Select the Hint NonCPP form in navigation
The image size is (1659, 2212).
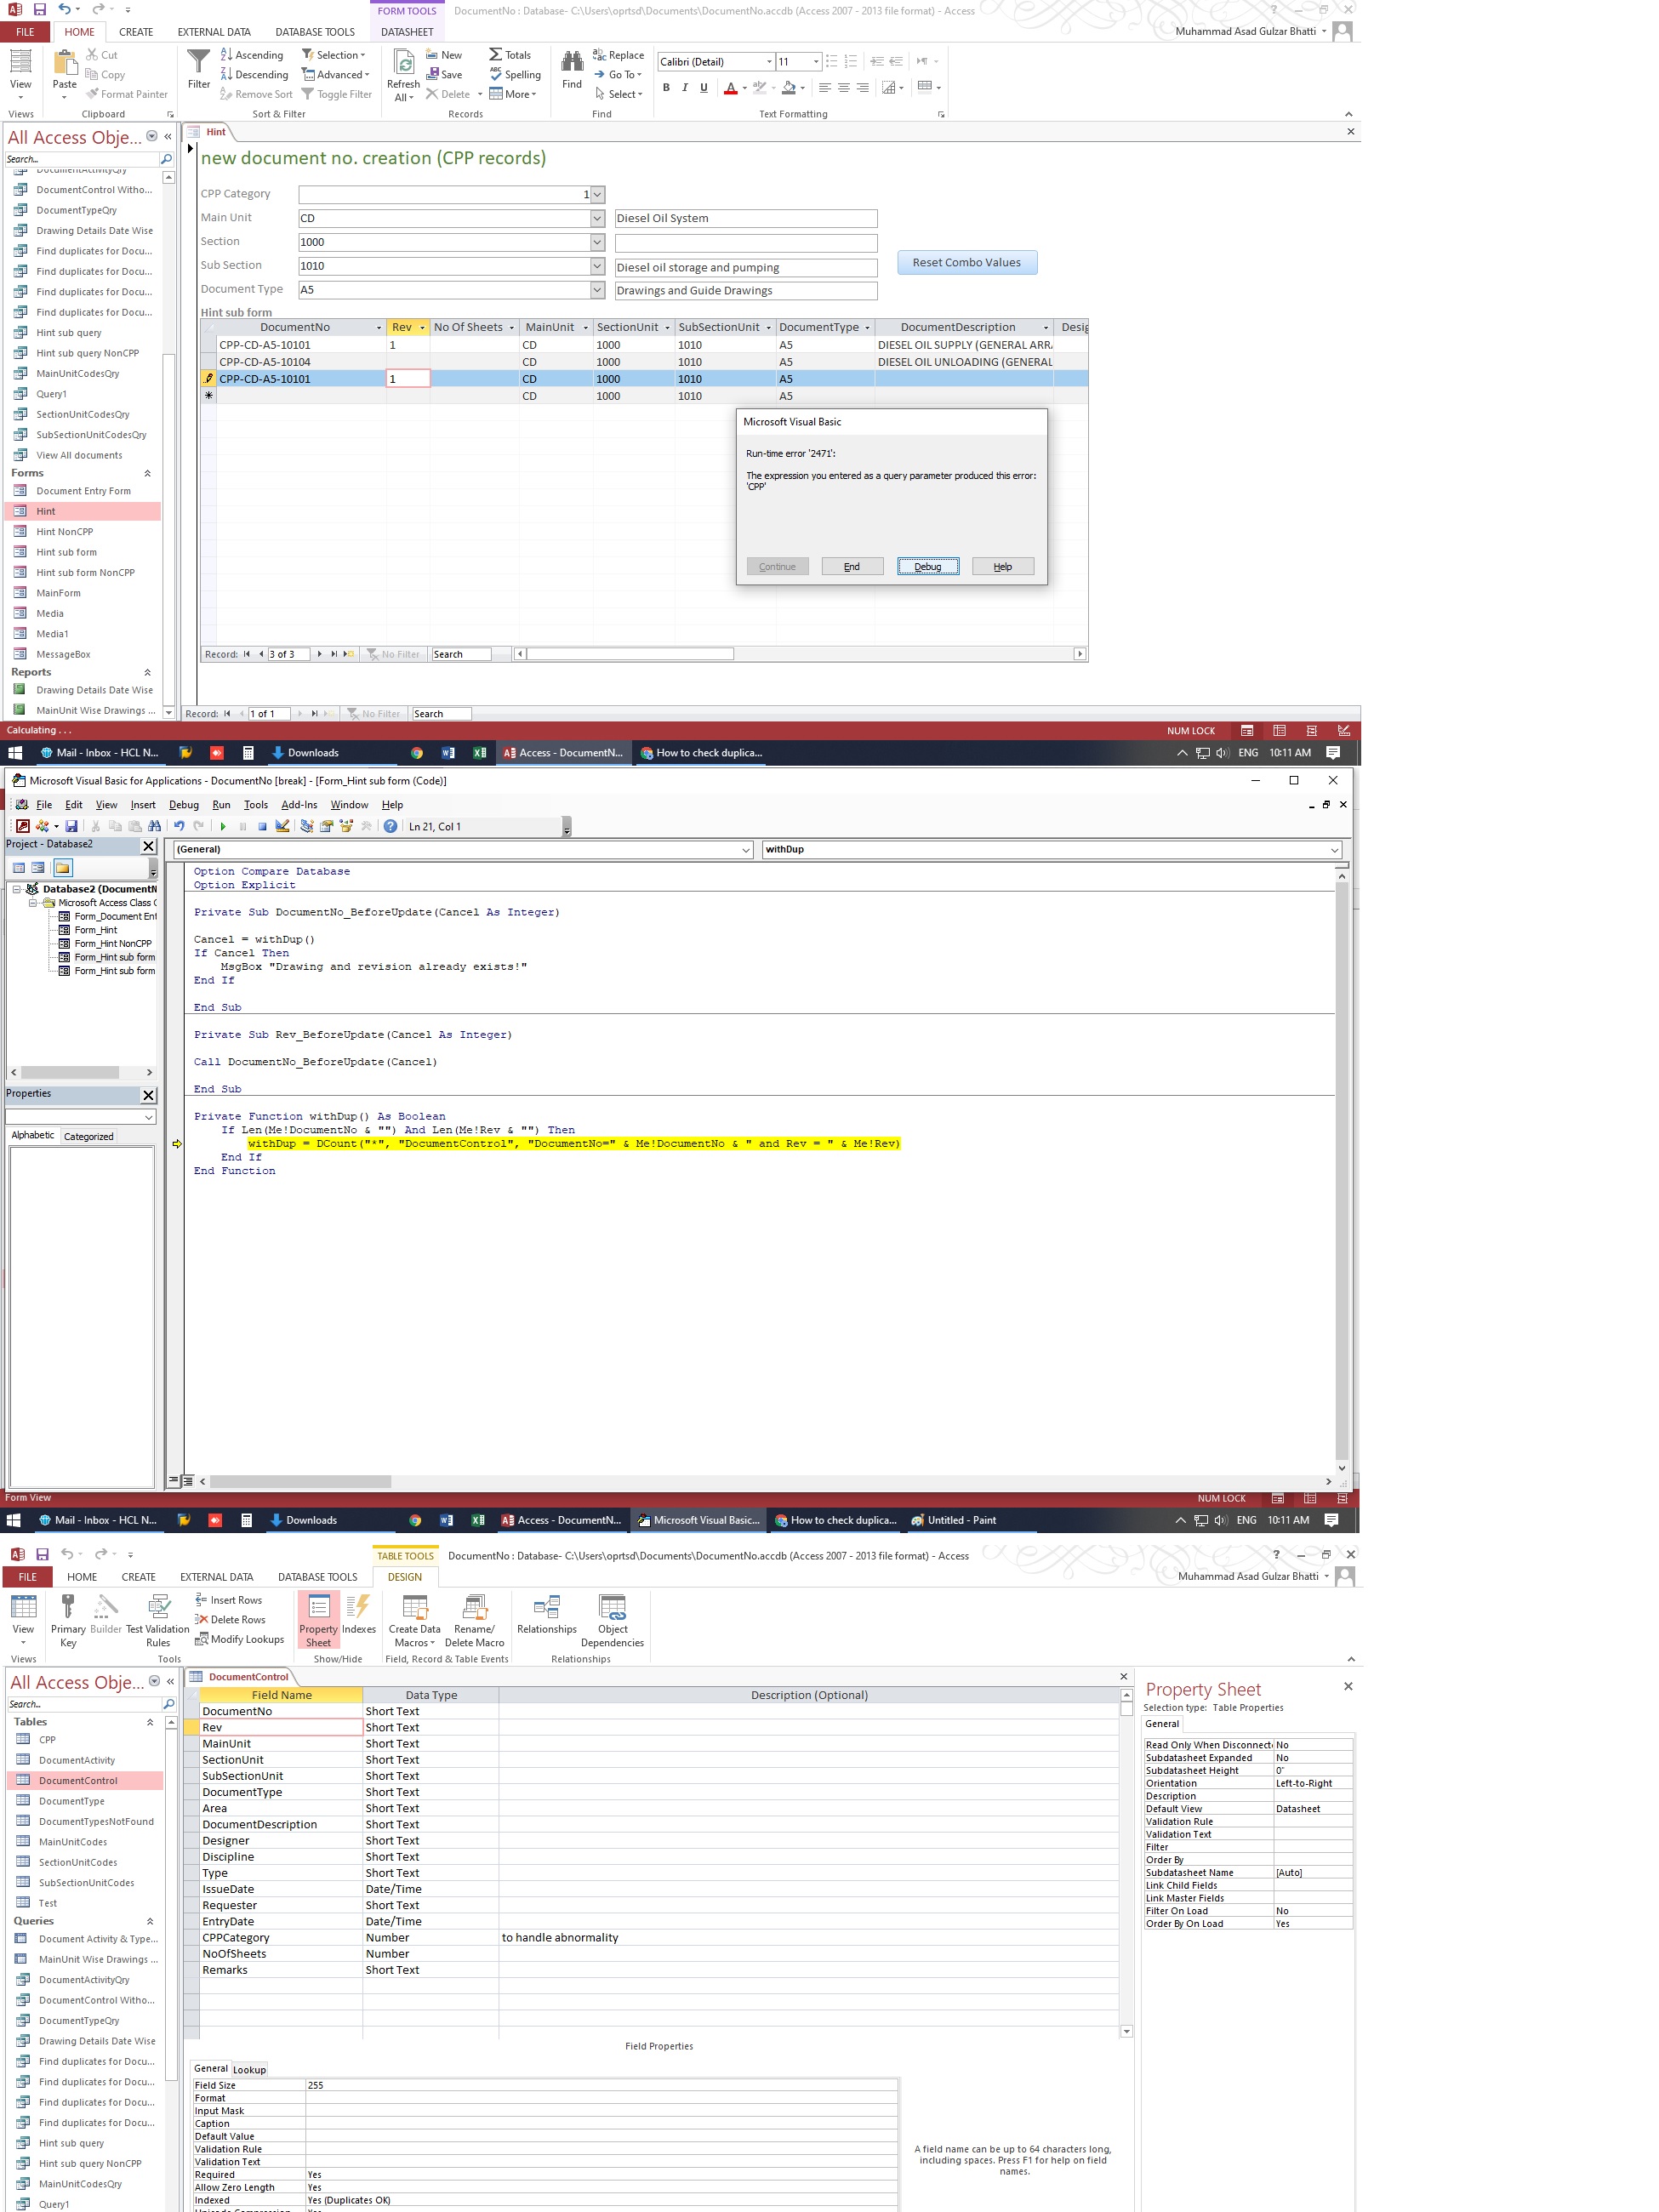click(65, 532)
